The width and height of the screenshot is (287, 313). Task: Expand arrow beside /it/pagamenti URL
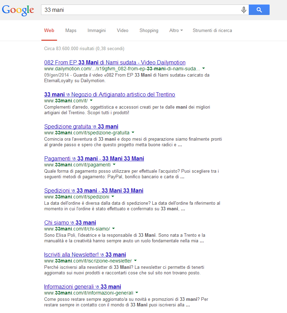click(x=114, y=164)
